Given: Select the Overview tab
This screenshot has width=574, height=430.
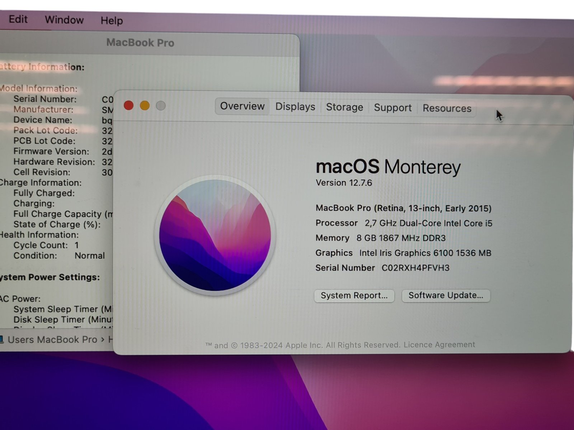Looking at the screenshot, I should 242,106.
